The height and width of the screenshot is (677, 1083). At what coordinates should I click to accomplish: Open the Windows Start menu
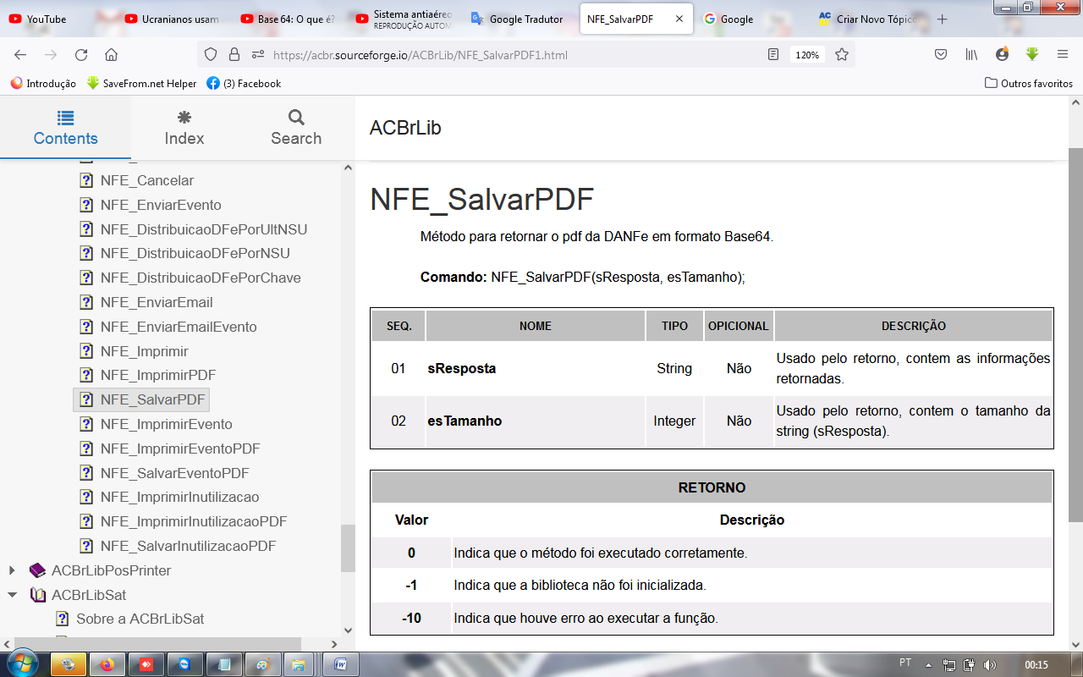click(22, 664)
